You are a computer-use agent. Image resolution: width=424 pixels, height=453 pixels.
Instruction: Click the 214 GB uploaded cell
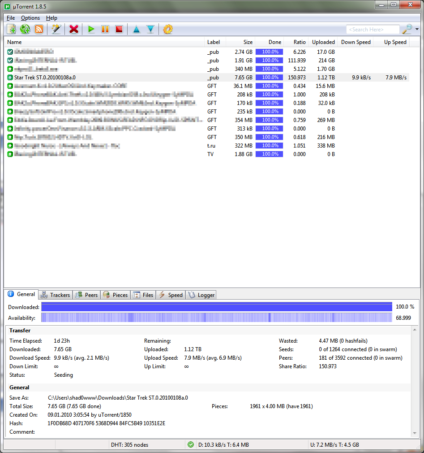coord(326,61)
